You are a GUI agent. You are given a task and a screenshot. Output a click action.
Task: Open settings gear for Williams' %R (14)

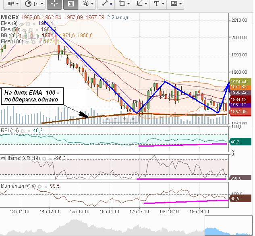(44, 159)
